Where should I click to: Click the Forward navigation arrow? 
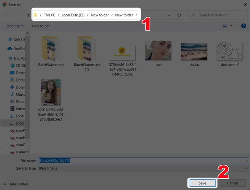click(15, 15)
